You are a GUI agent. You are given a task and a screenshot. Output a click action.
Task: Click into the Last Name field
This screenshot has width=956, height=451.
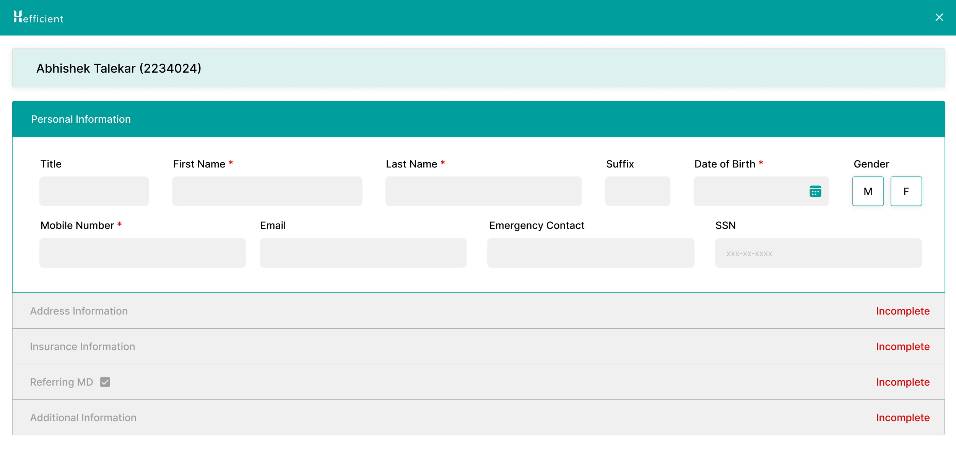coord(483,191)
